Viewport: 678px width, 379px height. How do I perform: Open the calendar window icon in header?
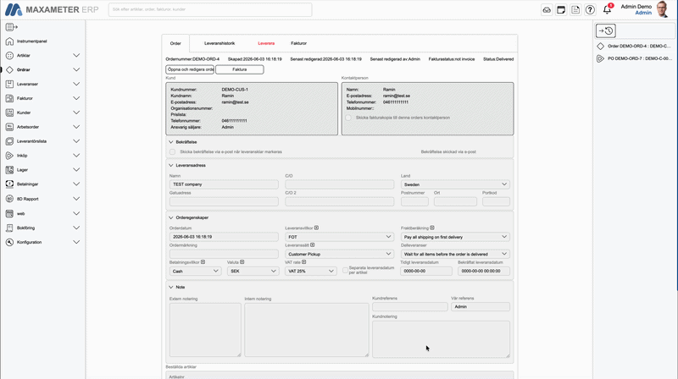click(561, 10)
